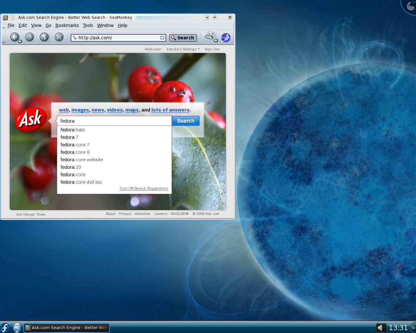Click the Ask search box containing fedora
Image resolution: width=416 pixels, height=333 pixels.
tap(114, 121)
